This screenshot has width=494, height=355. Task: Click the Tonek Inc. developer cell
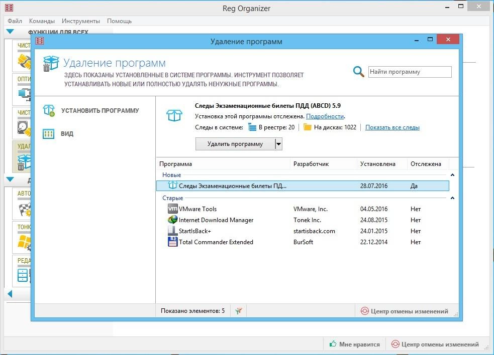click(x=307, y=220)
